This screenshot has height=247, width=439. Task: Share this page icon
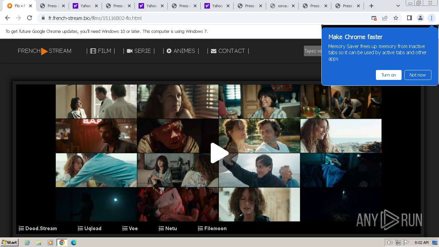click(x=385, y=18)
